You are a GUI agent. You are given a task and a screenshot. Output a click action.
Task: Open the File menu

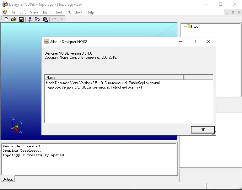coord(12,12)
